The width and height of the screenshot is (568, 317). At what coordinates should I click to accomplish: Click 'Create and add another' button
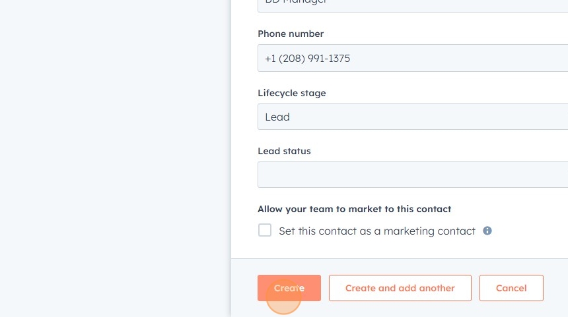pyautogui.click(x=400, y=288)
